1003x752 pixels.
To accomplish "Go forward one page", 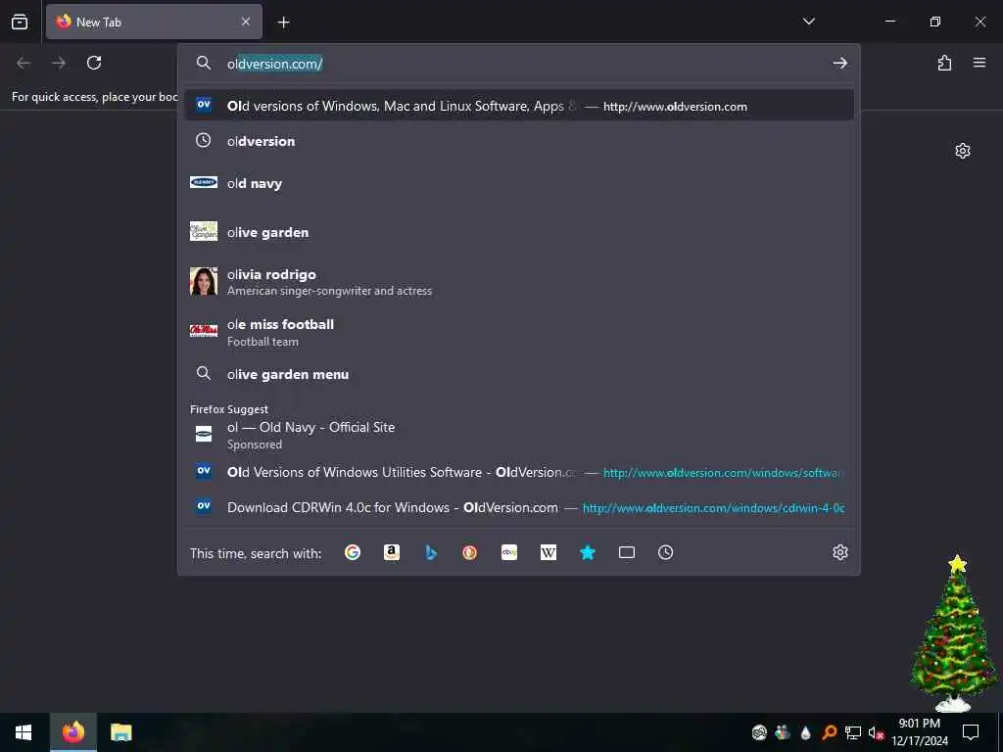I will 59,63.
